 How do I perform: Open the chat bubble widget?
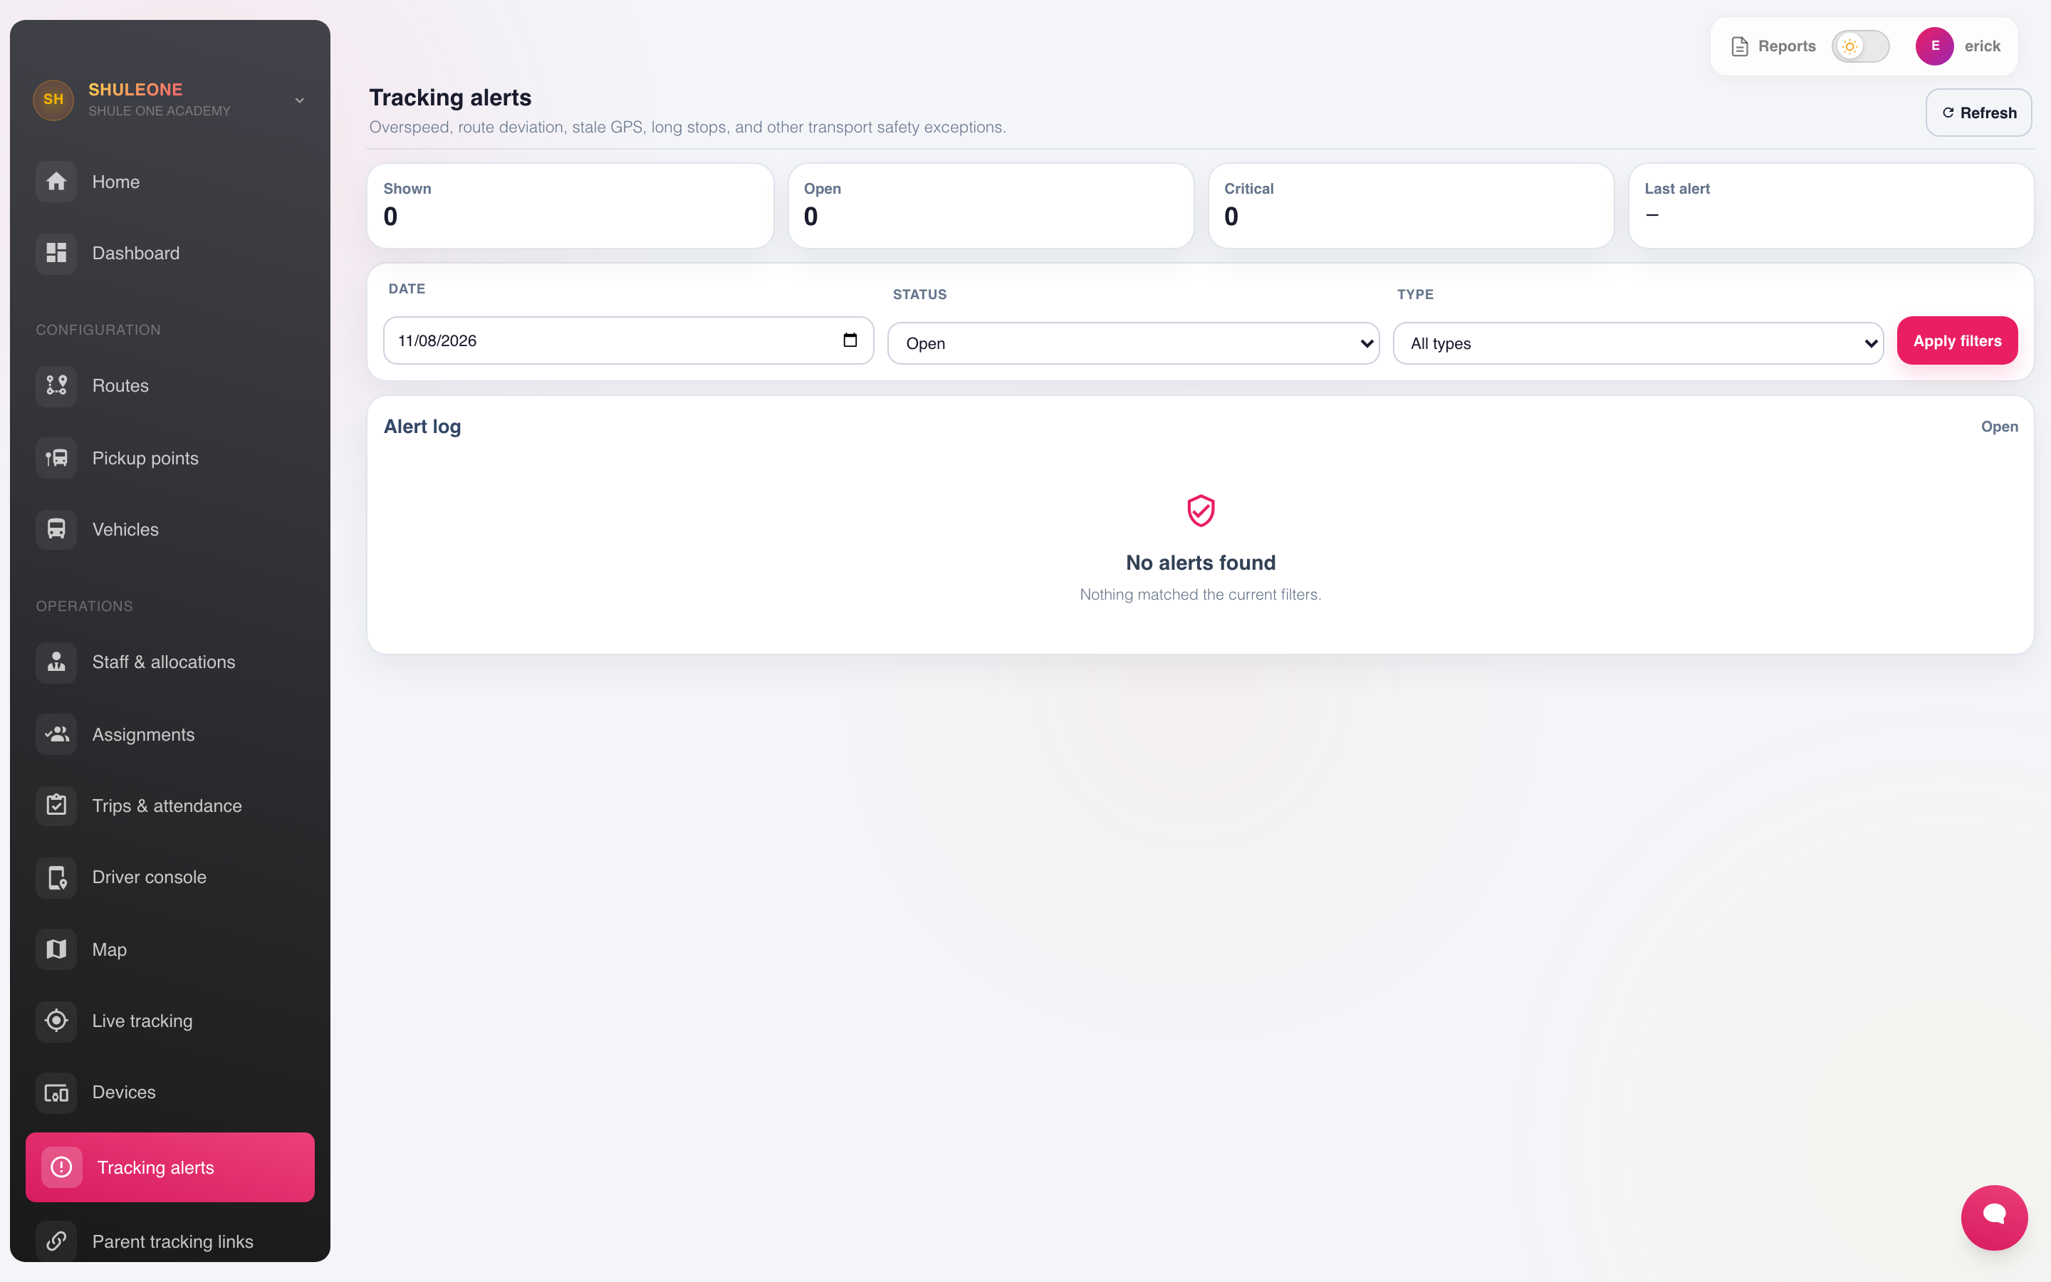(1994, 1218)
